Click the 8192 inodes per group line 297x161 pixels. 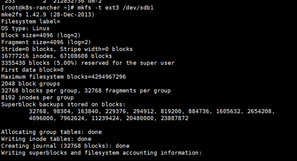tap(37, 97)
